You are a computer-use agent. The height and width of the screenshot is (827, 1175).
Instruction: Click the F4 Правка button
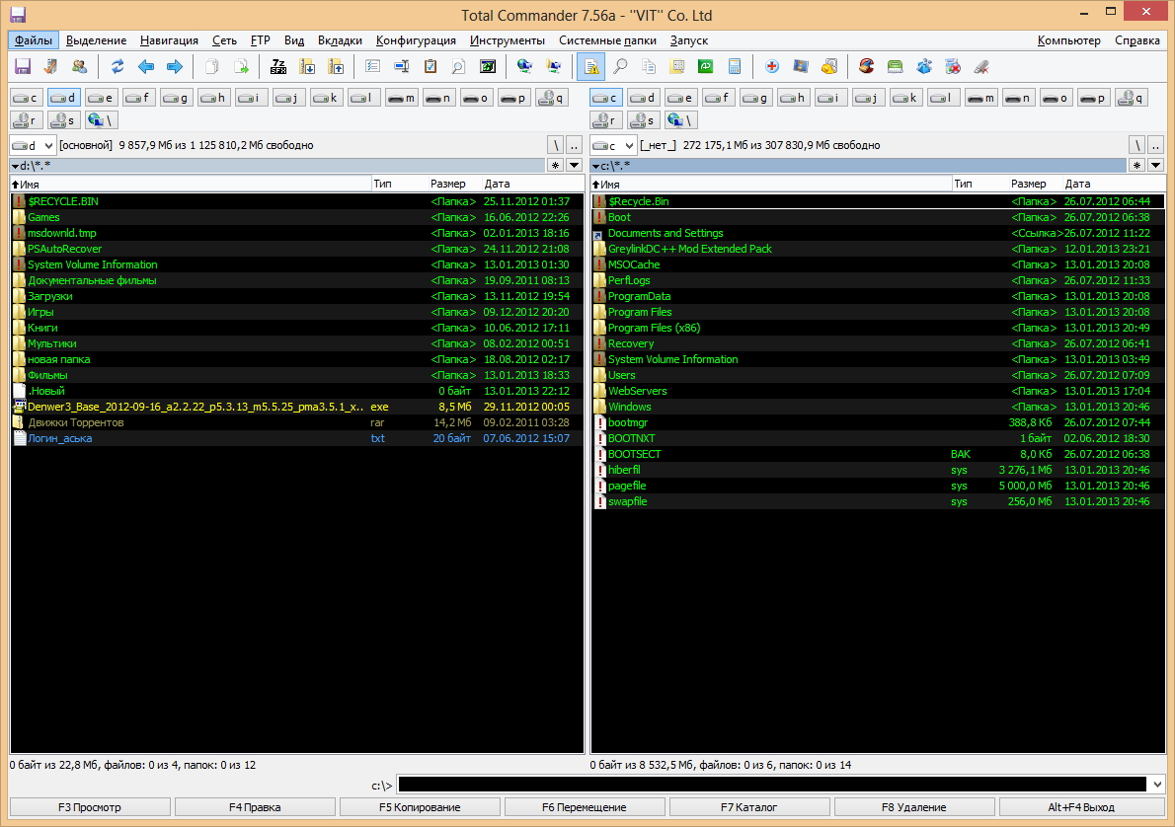tap(255, 807)
